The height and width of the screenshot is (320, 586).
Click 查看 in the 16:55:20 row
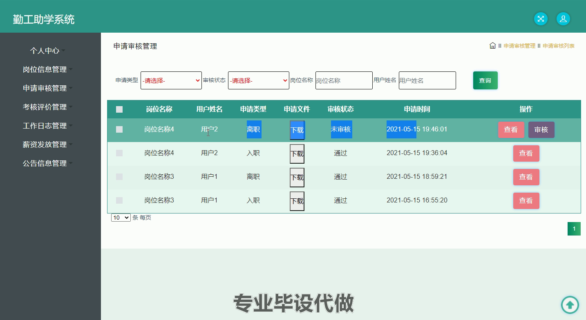526,201
